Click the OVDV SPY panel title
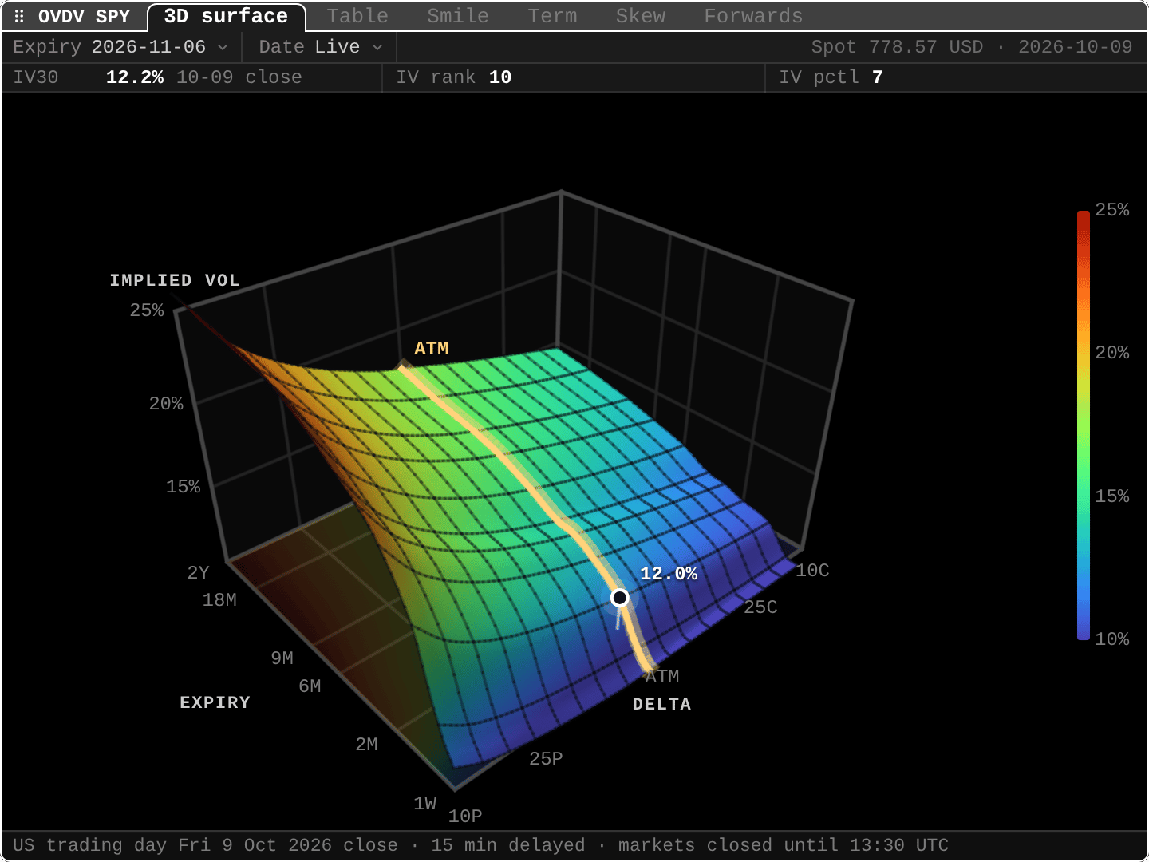The image size is (1149, 862). click(x=84, y=16)
